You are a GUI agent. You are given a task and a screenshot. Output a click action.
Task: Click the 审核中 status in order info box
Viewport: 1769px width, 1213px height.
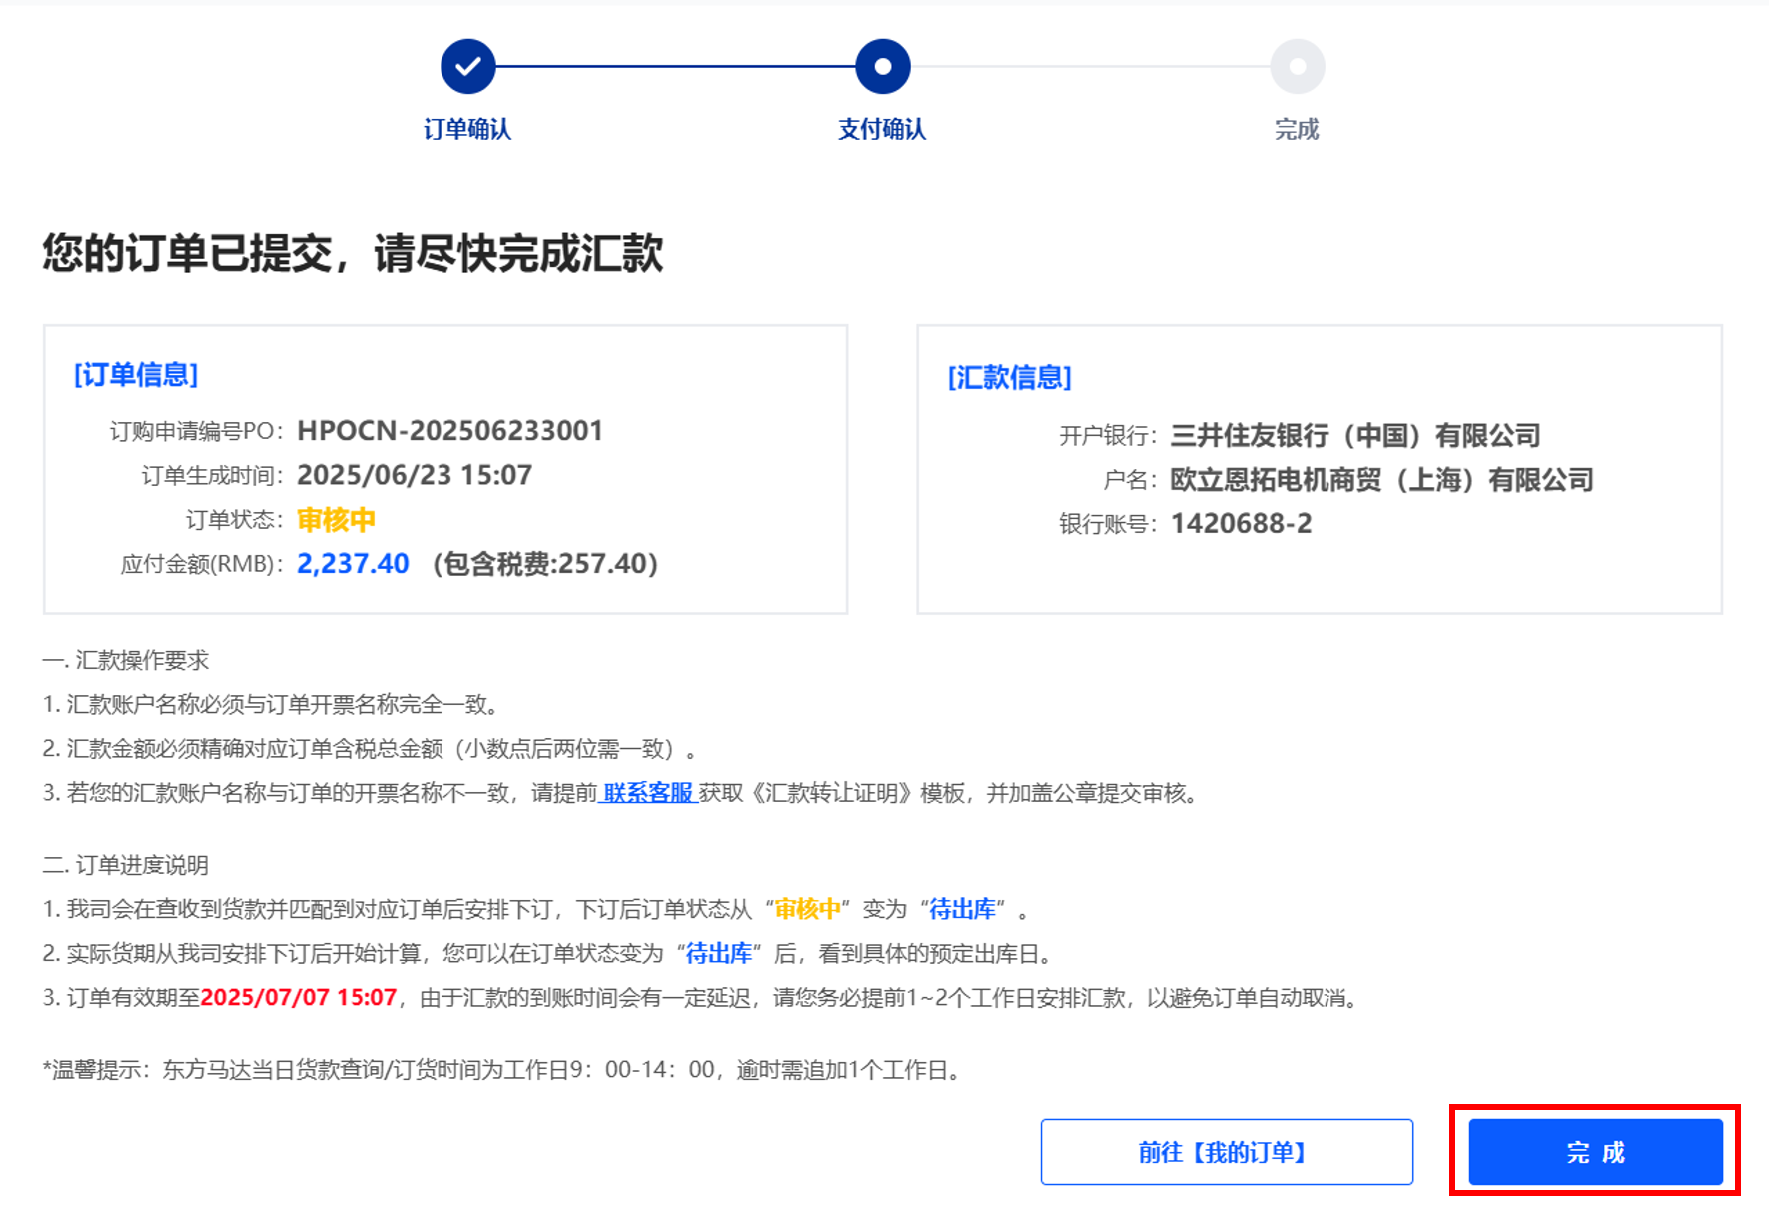click(336, 520)
